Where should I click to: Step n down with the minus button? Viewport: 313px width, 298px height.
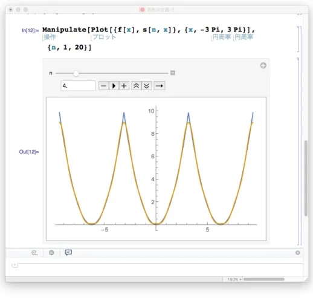click(104, 86)
